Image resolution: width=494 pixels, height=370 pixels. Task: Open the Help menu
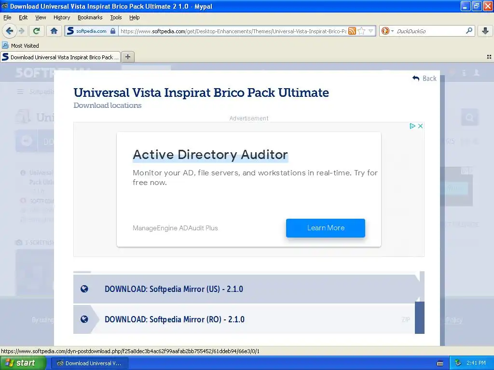click(x=134, y=17)
